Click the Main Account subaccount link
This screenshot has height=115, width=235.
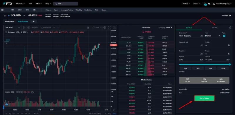coord(23,21)
